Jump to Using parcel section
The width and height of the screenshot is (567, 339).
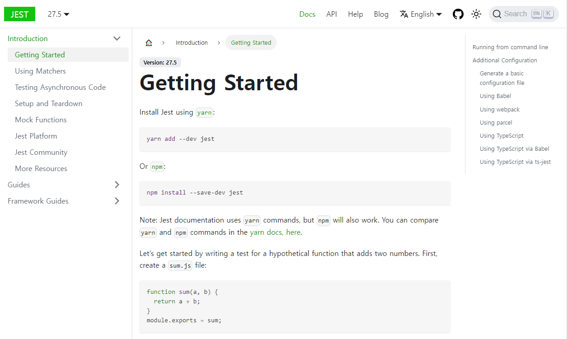pyautogui.click(x=496, y=122)
